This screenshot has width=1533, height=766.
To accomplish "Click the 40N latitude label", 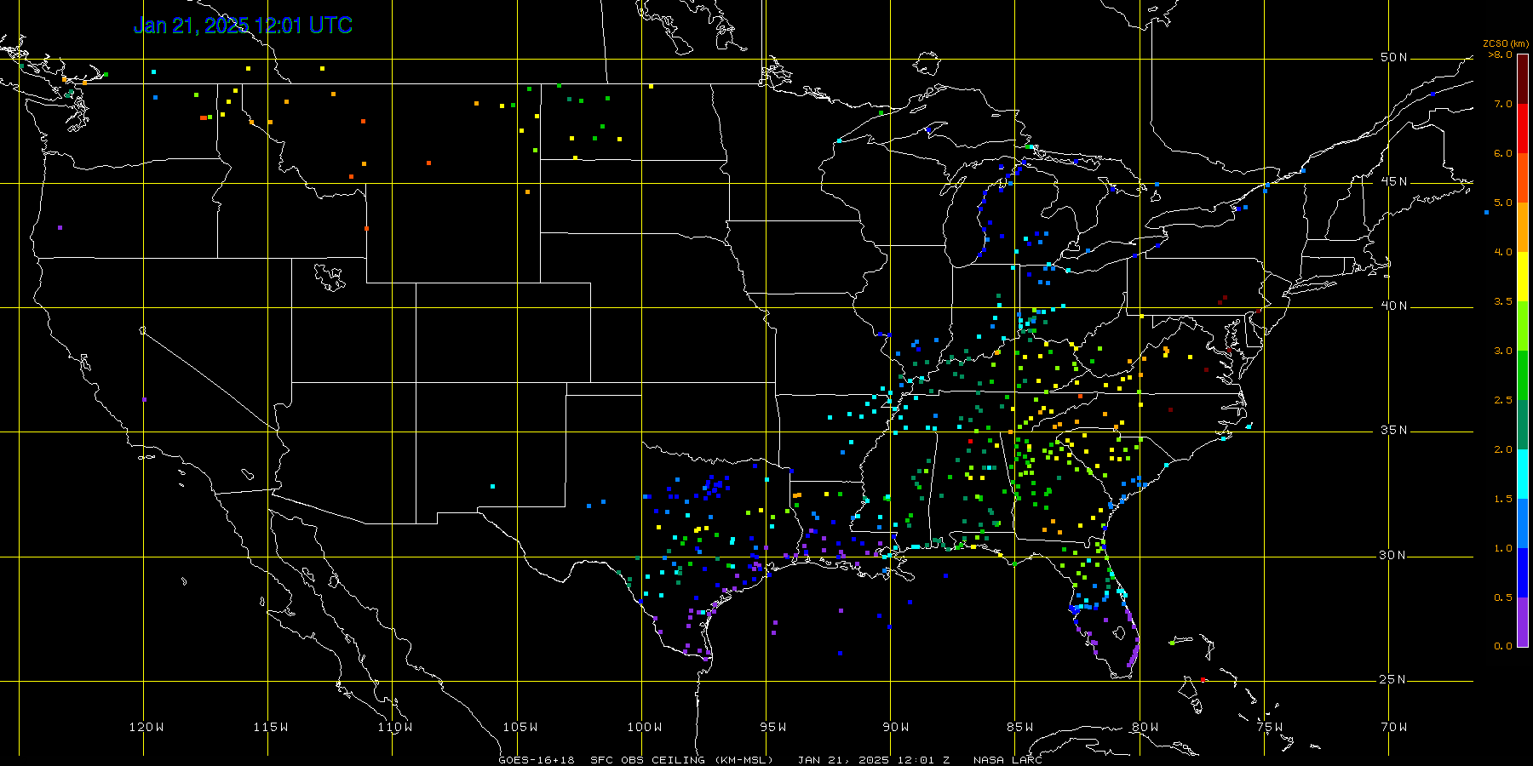I will pyautogui.click(x=1393, y=306).
